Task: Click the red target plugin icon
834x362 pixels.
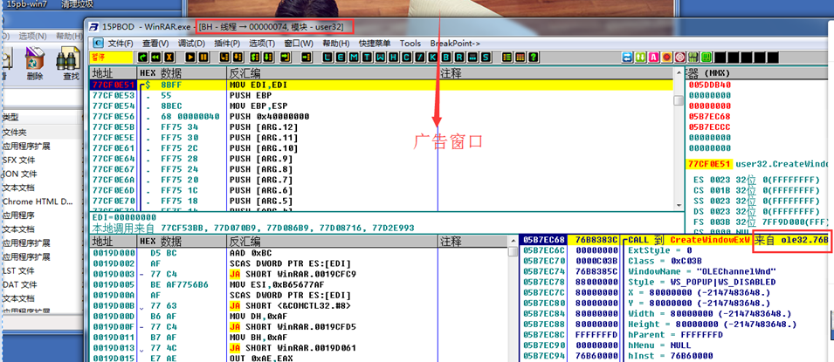Action: coord(680,57)
